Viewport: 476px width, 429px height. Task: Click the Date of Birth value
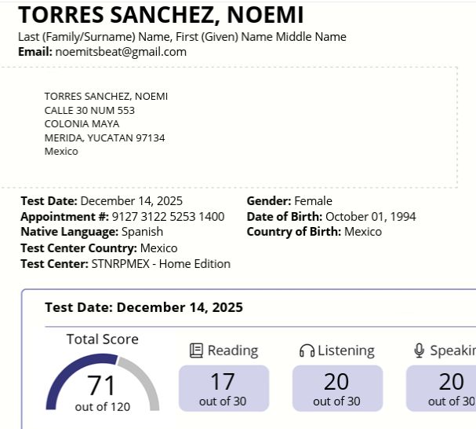(x=370, y=217)
